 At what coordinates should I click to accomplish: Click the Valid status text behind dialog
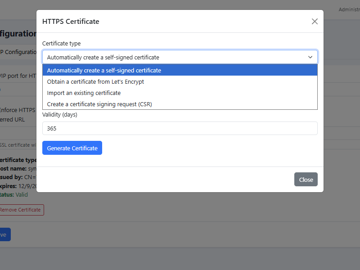[x=22, y=194]
